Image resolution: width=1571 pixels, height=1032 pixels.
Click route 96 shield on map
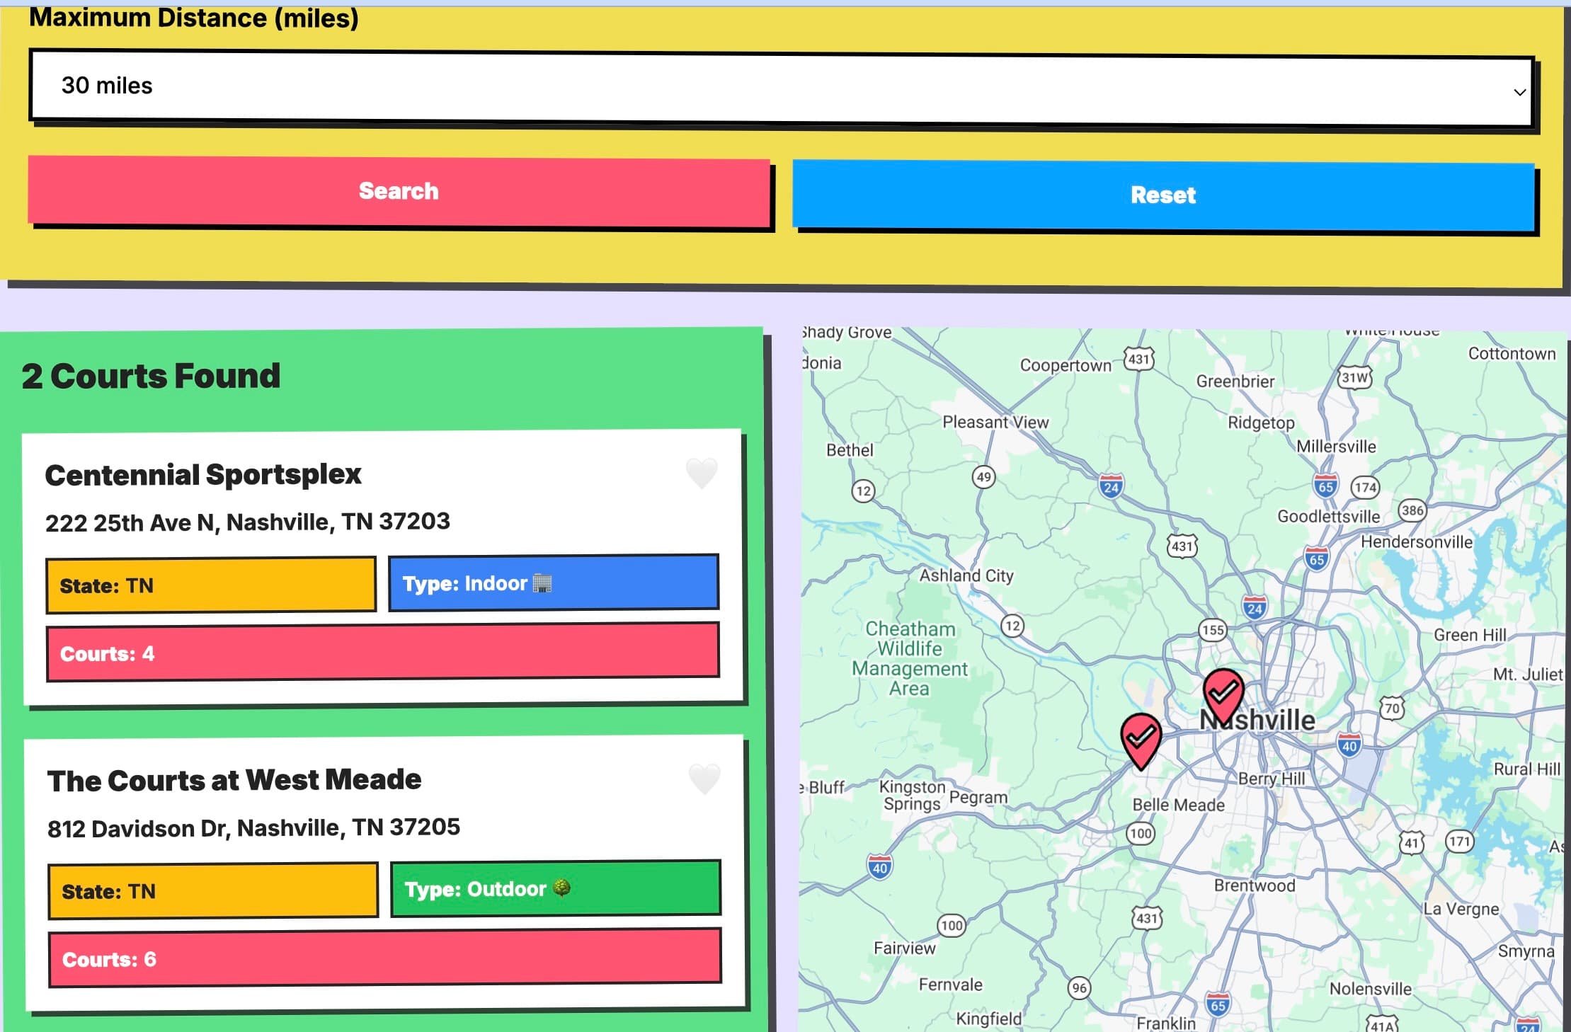tap(1079, 987)
